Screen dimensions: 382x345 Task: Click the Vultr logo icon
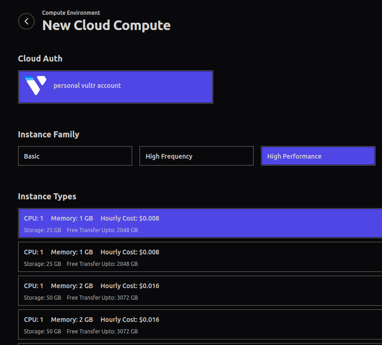tap(36, 86)
